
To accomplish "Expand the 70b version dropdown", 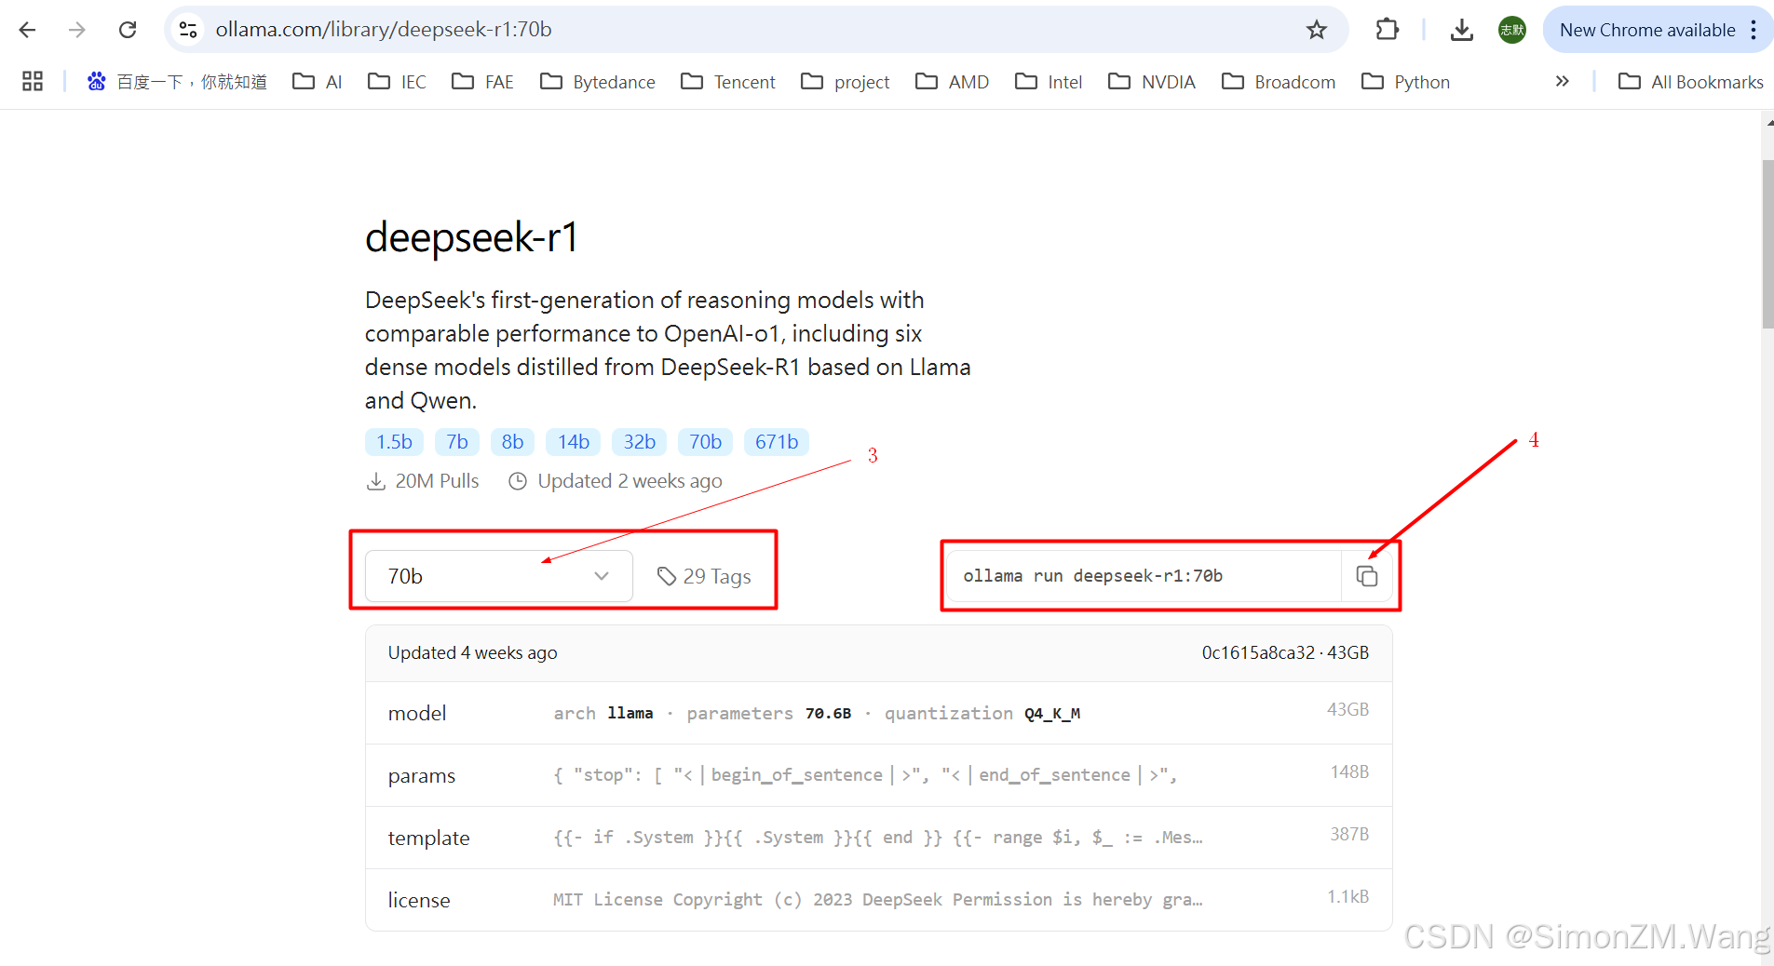I will pyautogui.click(x=499, y=576).
